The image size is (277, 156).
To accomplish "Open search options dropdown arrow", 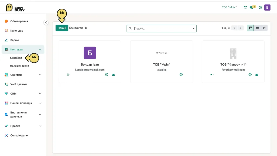I will (x=194, y=28).
